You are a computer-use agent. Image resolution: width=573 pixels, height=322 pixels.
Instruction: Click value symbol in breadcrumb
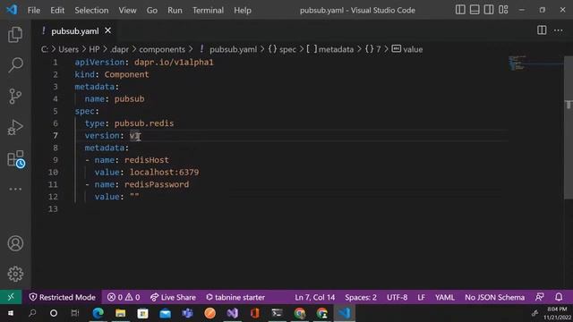[413, 49]
